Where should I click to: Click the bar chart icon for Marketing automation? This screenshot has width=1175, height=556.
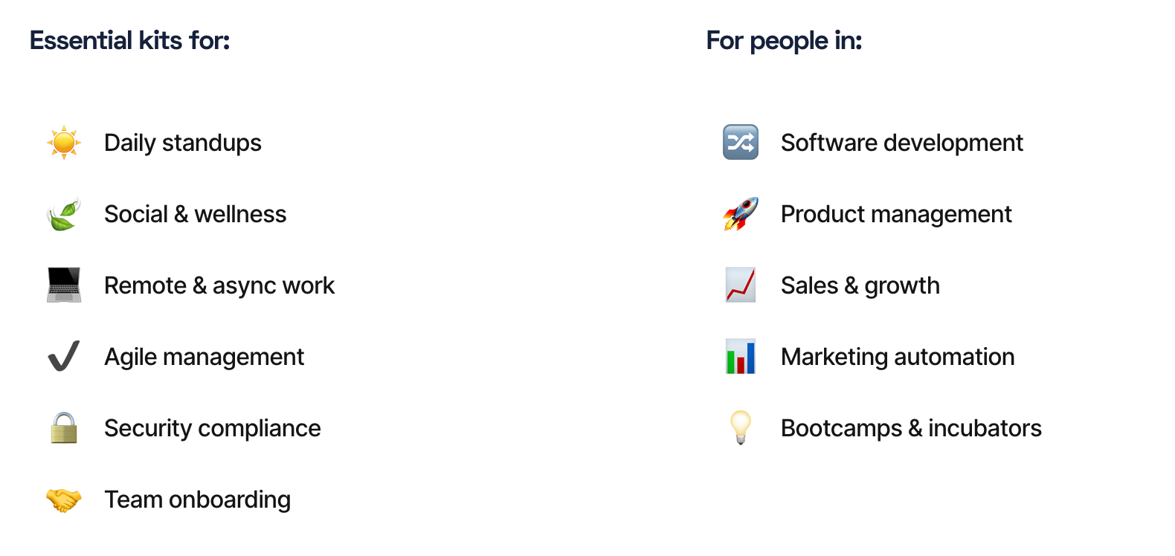point(741,356)
